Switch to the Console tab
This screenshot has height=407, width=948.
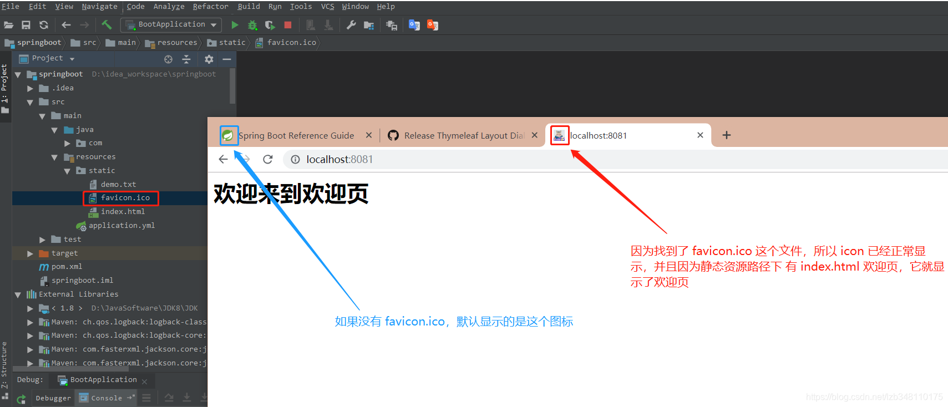coord(107,398)
